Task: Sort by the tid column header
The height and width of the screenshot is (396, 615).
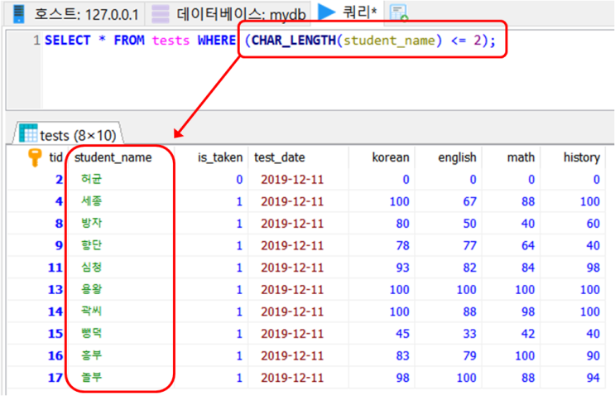Action: 55,157
